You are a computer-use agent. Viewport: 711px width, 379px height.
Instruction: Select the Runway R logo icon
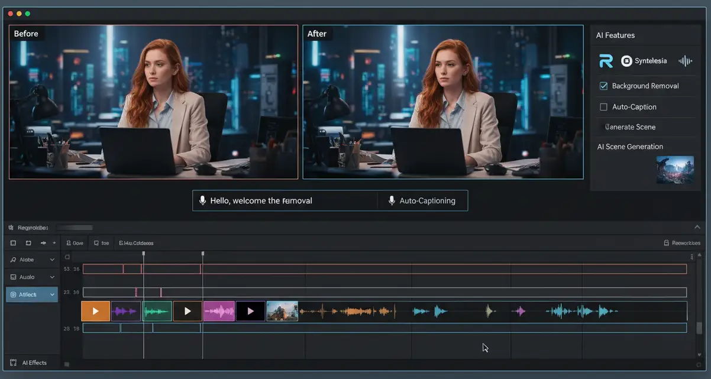[x=606, y=60]
